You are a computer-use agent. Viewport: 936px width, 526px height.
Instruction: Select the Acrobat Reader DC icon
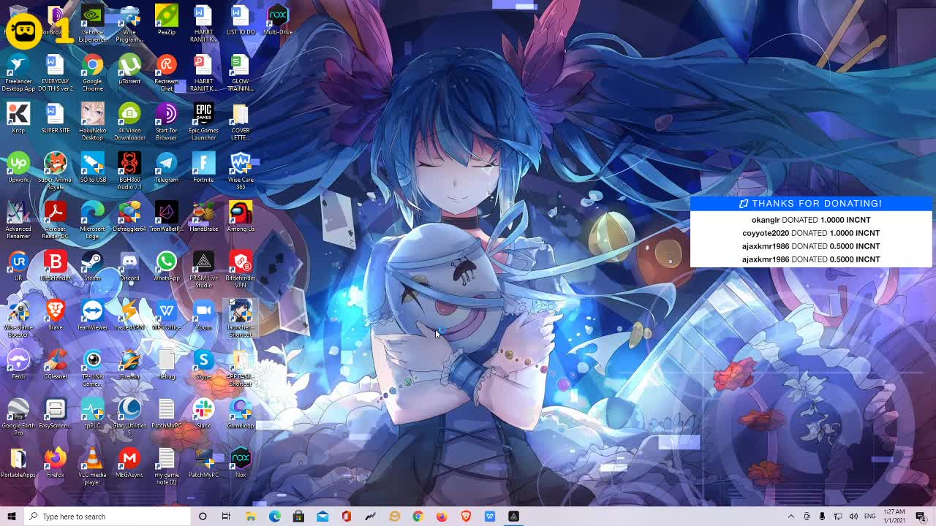point(55,220)
